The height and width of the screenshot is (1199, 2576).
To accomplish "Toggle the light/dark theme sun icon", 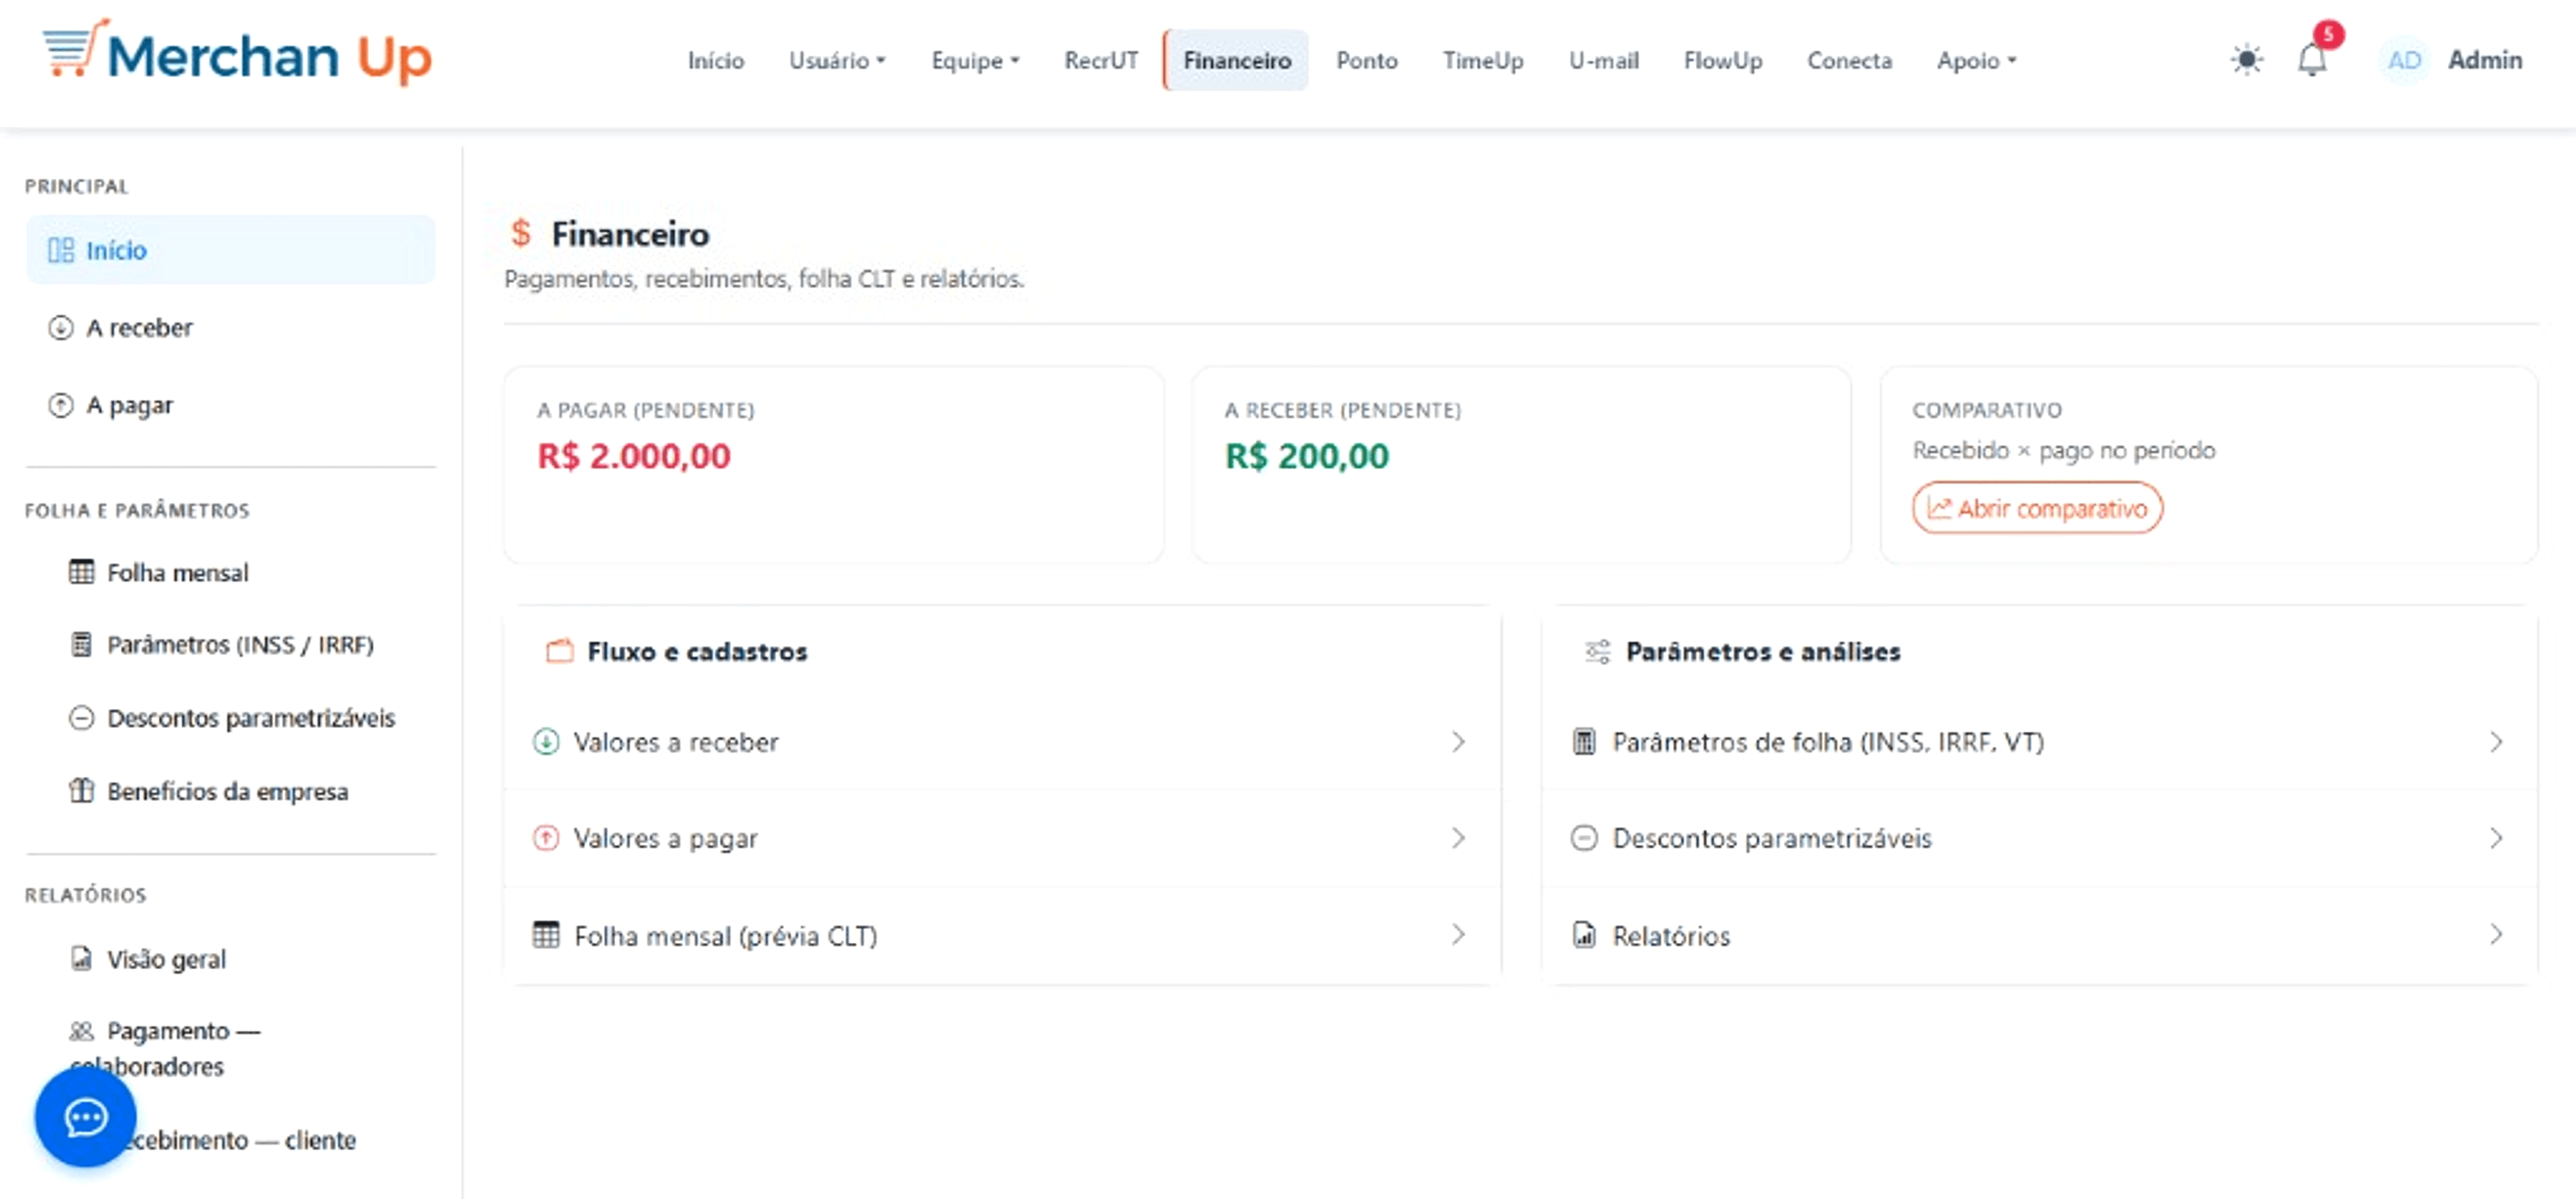I will point(2246,60).
